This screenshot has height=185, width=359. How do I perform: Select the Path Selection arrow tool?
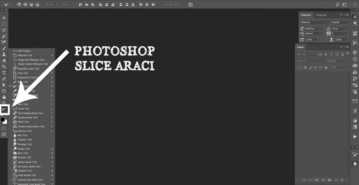[x=4, y=85]
